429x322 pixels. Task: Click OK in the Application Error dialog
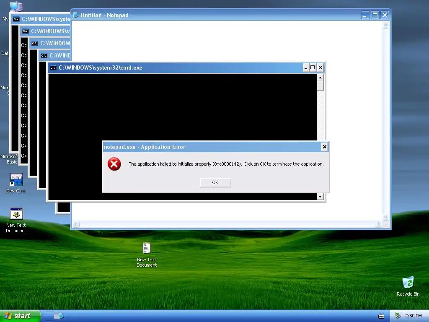[215, 182]
